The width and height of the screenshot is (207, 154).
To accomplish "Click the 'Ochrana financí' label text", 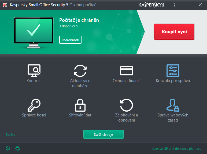I will coord(127,81).
